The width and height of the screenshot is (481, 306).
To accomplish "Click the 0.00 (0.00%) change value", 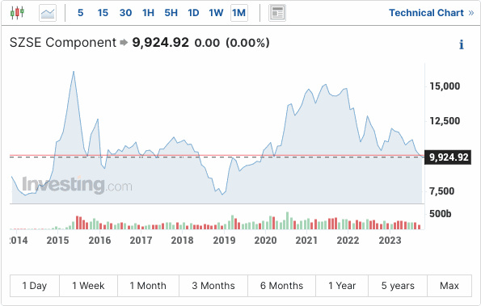I will pos(232,43).
